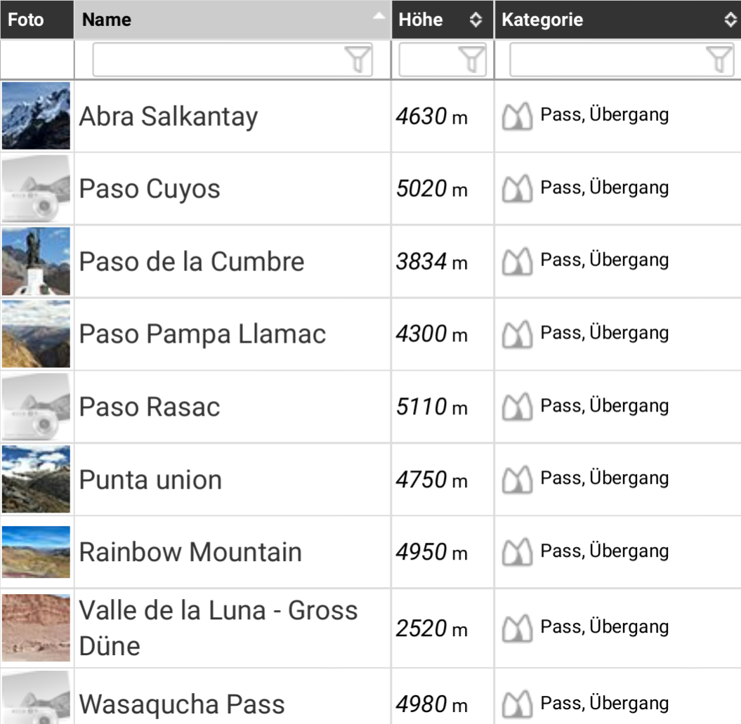
Task: Click the pass category icon for Paso Cuyos
Action: tap(517, 190)
